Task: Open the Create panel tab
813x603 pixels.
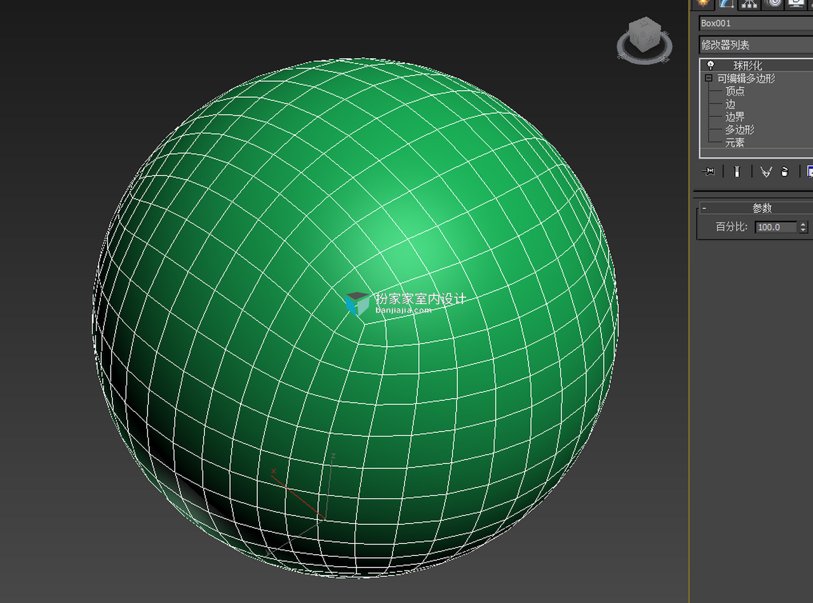Action: [703, 4]
